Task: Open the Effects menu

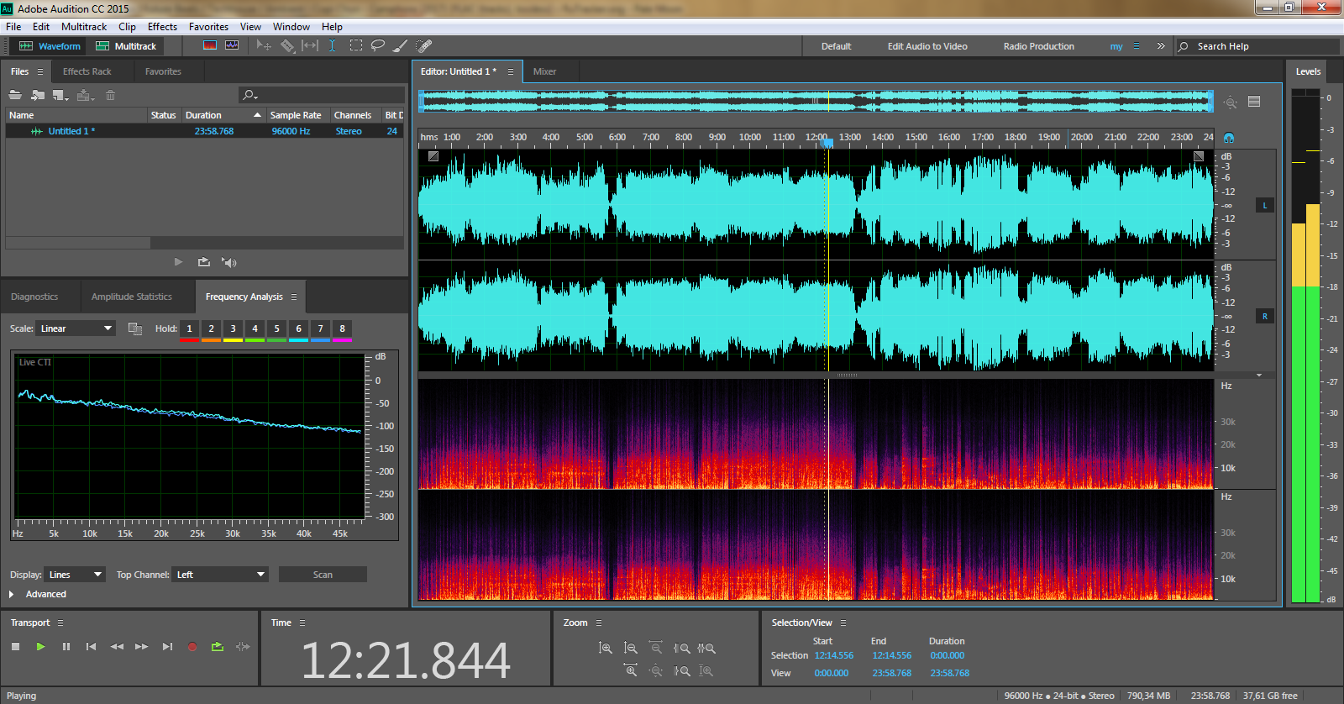Action: point(162,27)
